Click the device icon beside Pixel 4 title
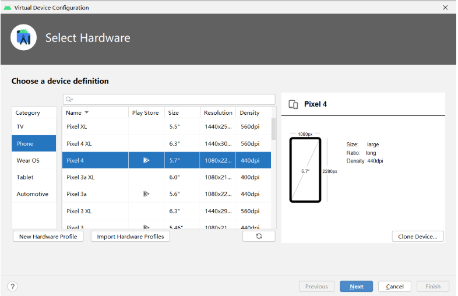Viewport: 458px width, 296px height. tap(293, 104)
